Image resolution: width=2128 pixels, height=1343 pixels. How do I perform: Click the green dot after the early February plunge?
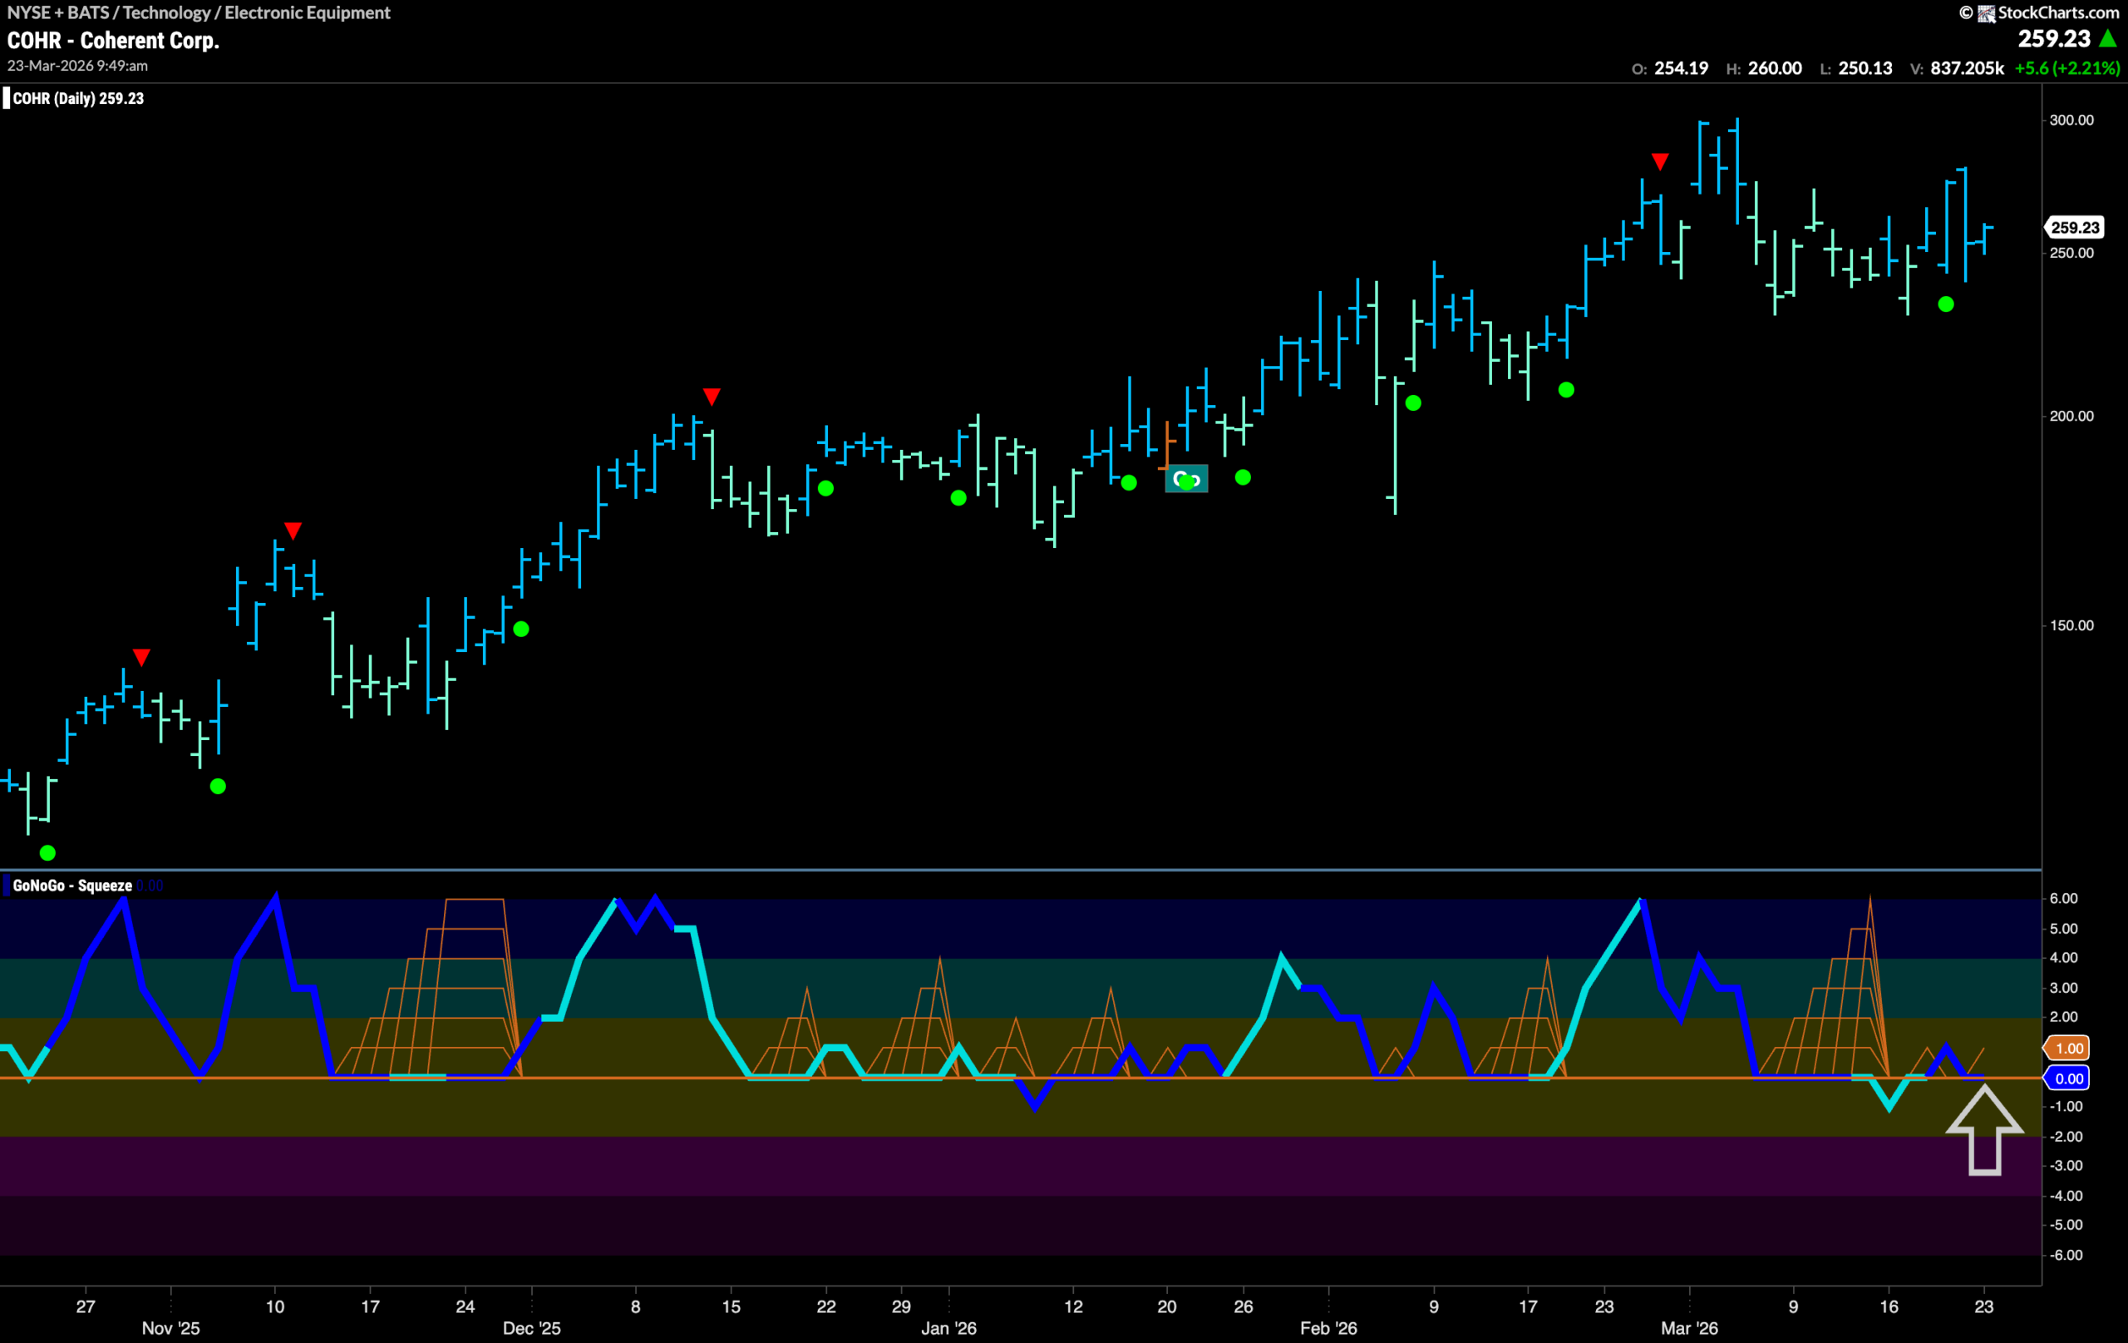(x=1413, y=403)
